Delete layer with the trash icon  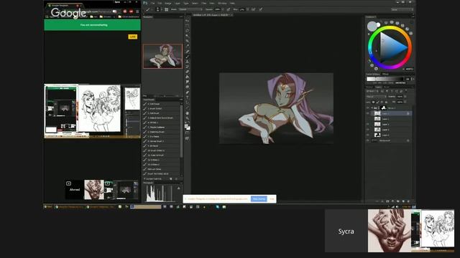coord(408,201)
